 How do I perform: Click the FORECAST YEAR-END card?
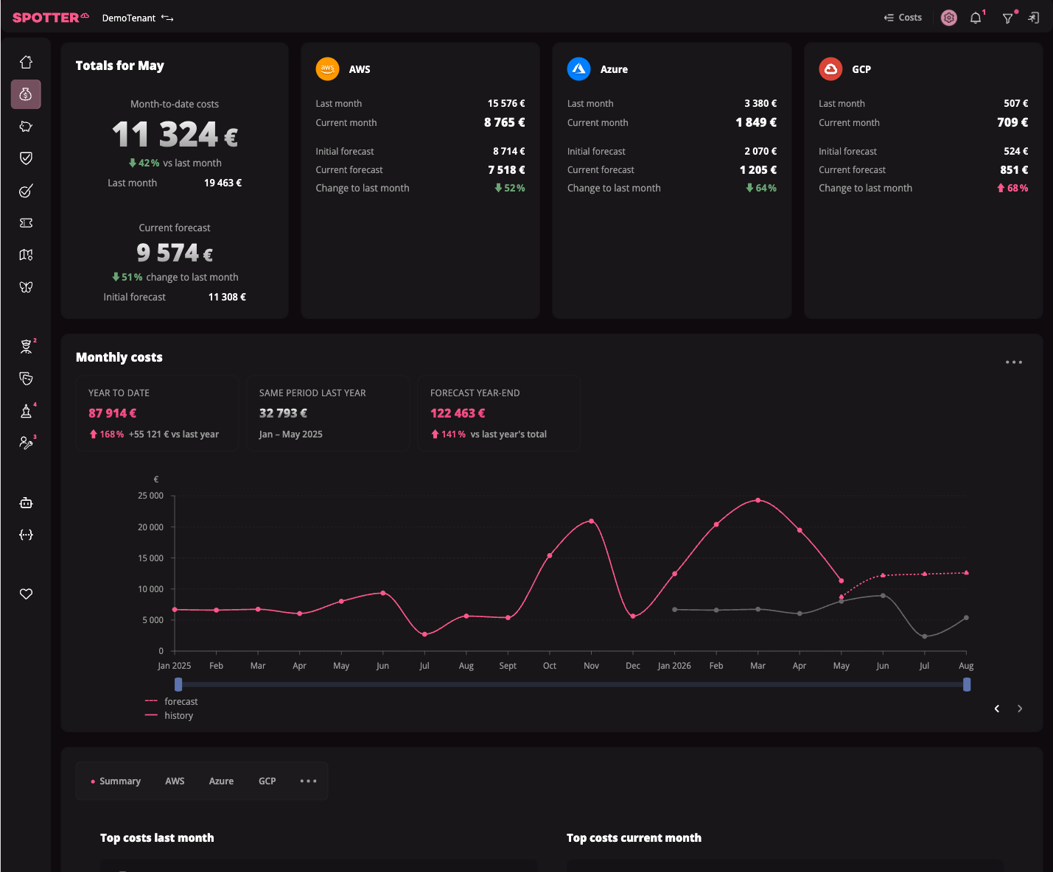[x=499, y=413]
